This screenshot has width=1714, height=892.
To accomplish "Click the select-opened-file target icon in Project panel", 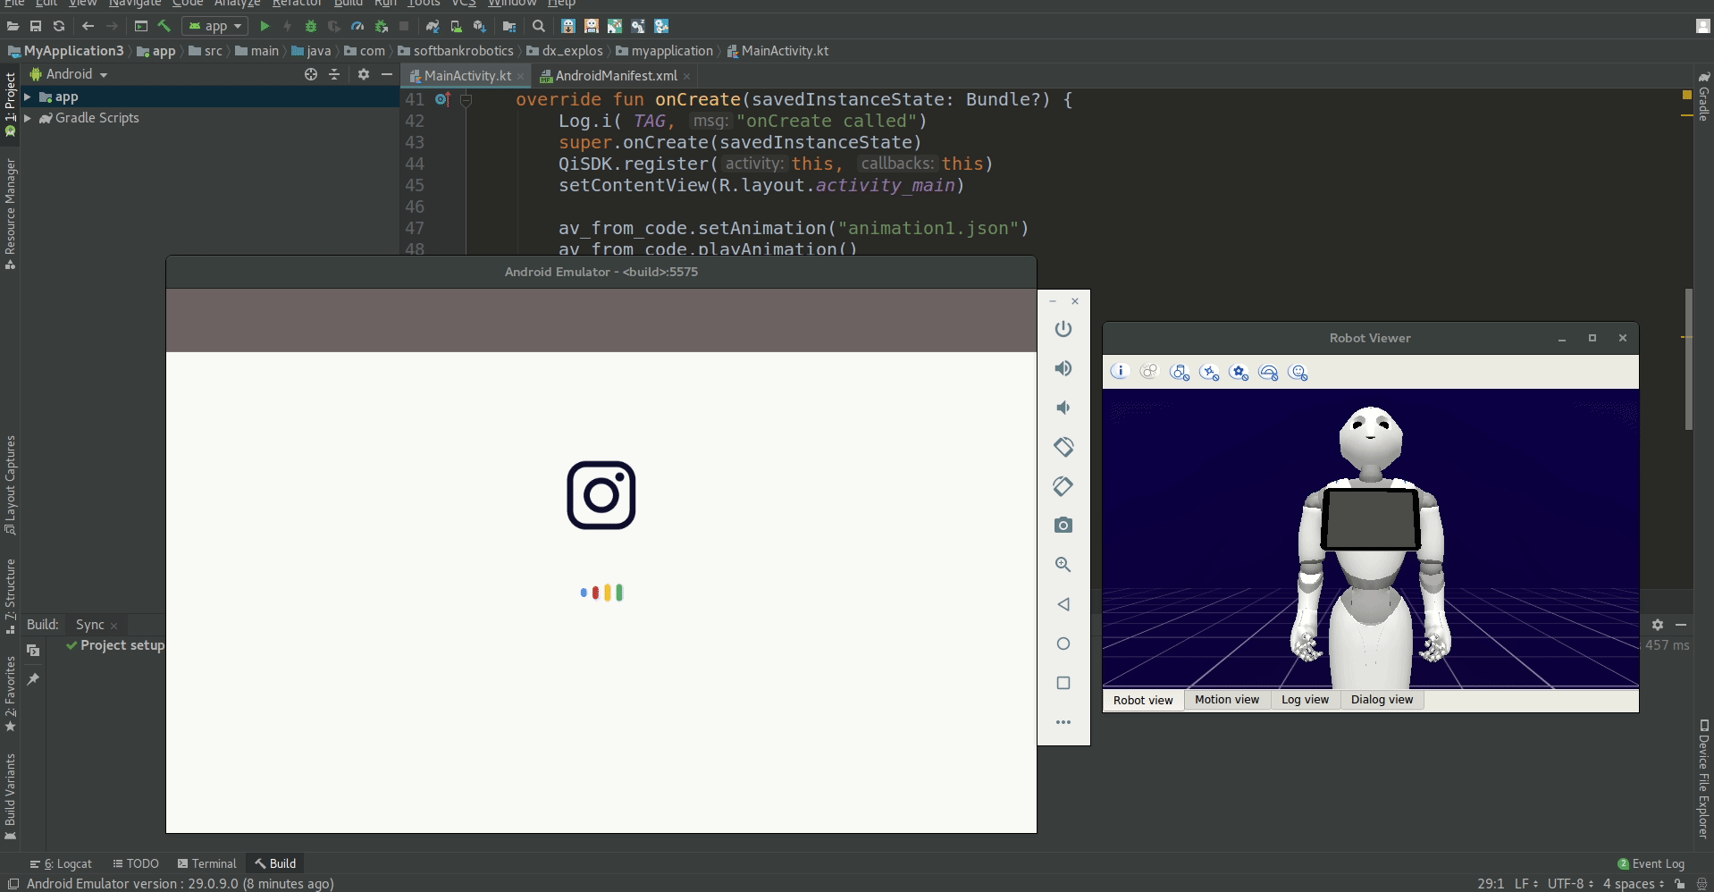I will click(x=311, y=74).
